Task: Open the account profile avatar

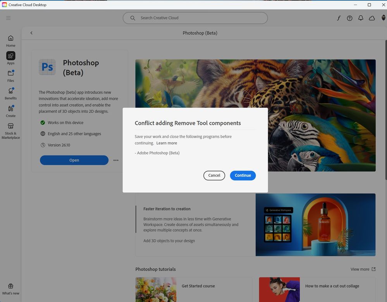Action: point(383,18)
